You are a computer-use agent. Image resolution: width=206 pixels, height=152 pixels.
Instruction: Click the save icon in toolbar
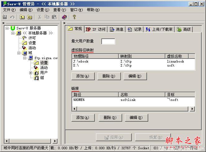pyautogui.click(x=5, y=17)
